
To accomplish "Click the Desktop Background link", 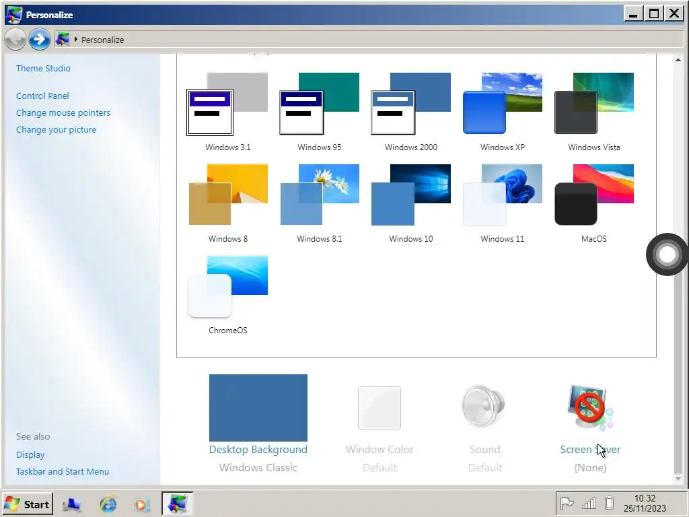I will pos(258,449).
